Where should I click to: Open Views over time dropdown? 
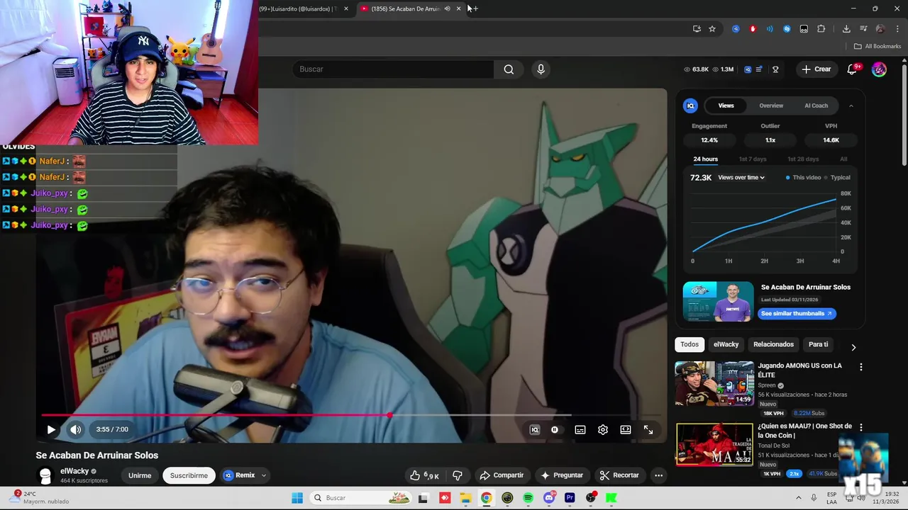(x=741, y=178)
